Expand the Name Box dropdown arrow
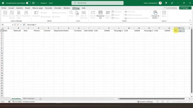Viewport: 193px width, 108px height. (13, 25)
